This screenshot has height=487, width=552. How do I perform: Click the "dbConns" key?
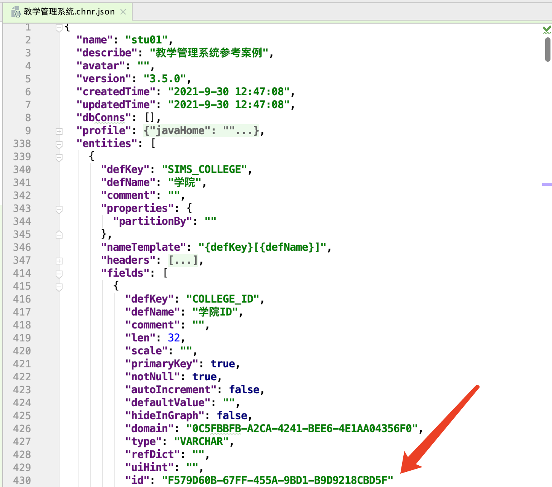coord(104,118)
